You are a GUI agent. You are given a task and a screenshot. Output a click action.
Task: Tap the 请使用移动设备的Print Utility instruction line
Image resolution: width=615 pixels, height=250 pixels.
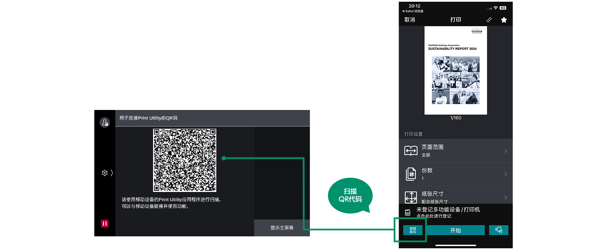click(172, 199)
